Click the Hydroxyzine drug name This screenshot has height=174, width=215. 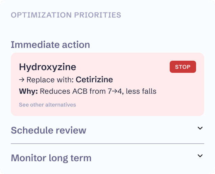pyautogui.click(x=47, y=67)
